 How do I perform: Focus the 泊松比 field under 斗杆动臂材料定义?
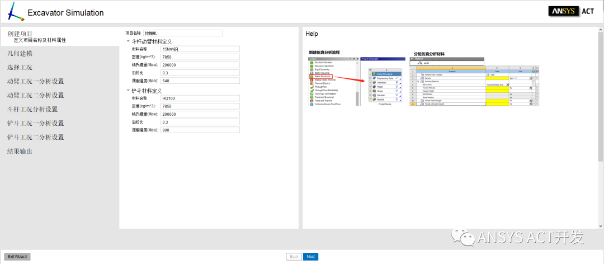click(200, 73)
